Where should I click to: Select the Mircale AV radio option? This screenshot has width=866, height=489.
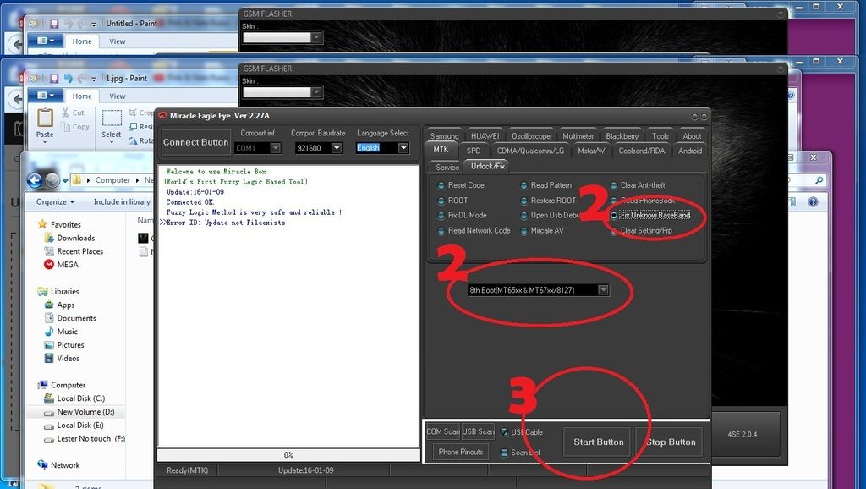tap(523, 231)
